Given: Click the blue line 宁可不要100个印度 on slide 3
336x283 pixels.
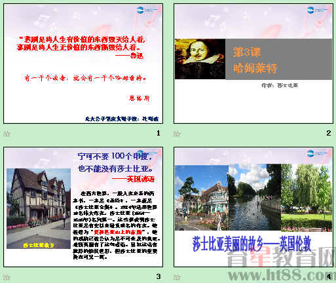Looking at the screenshot, I should click(x=115, y=157).
